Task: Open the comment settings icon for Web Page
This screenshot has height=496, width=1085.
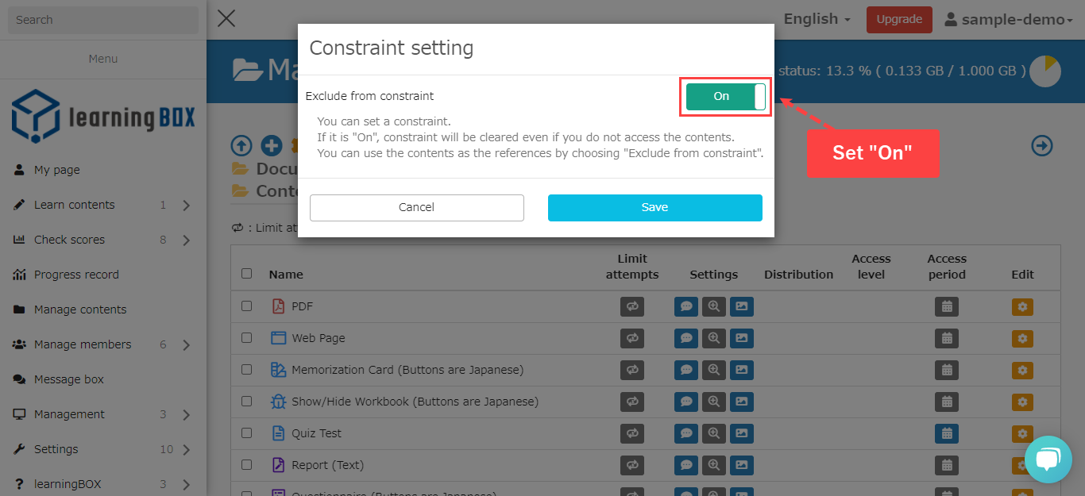Action: [x=686, y=338]
